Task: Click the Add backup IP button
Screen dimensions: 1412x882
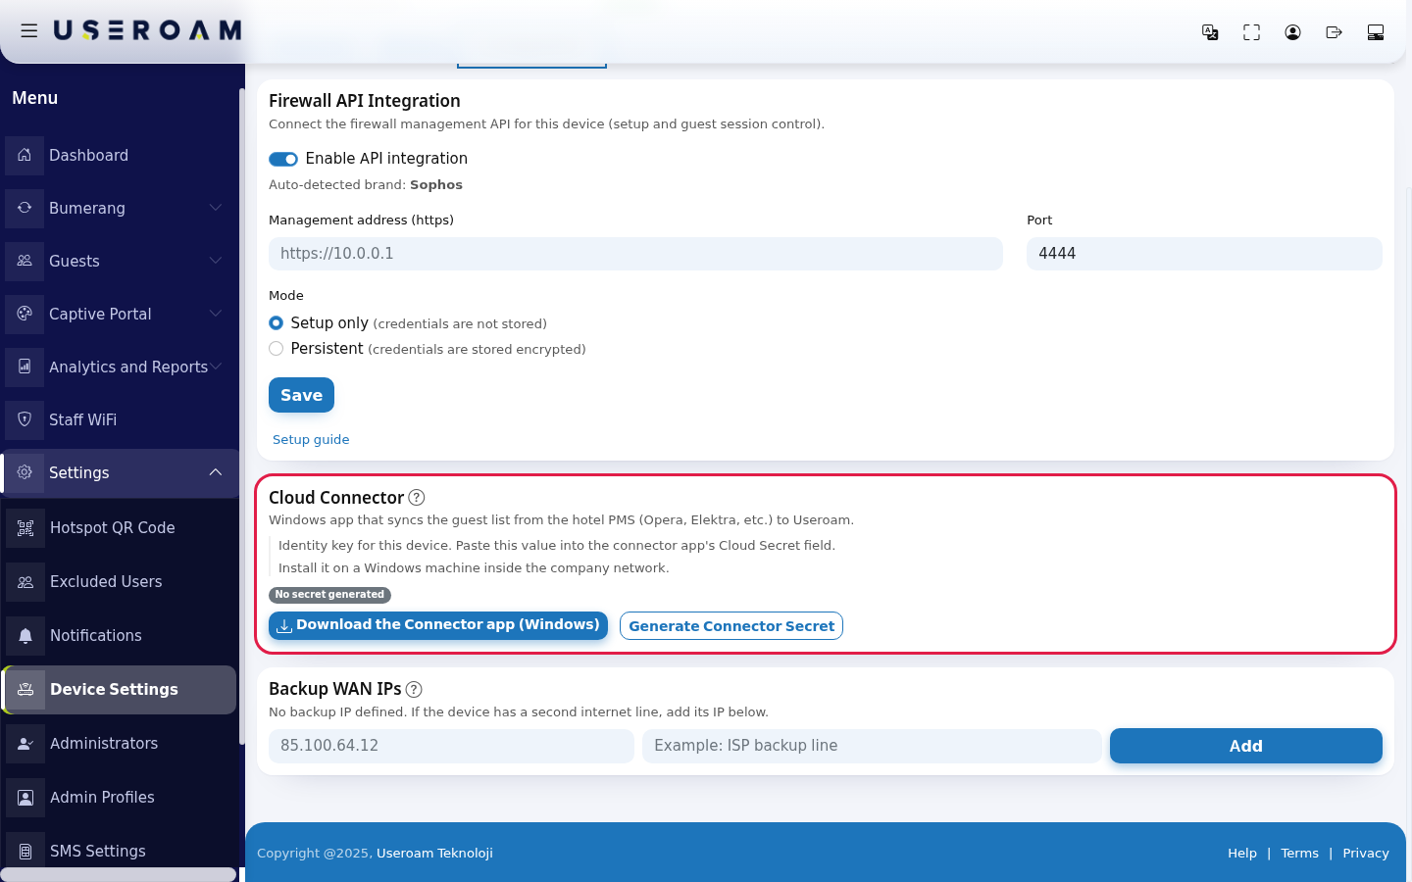Action: [1246, 746]
